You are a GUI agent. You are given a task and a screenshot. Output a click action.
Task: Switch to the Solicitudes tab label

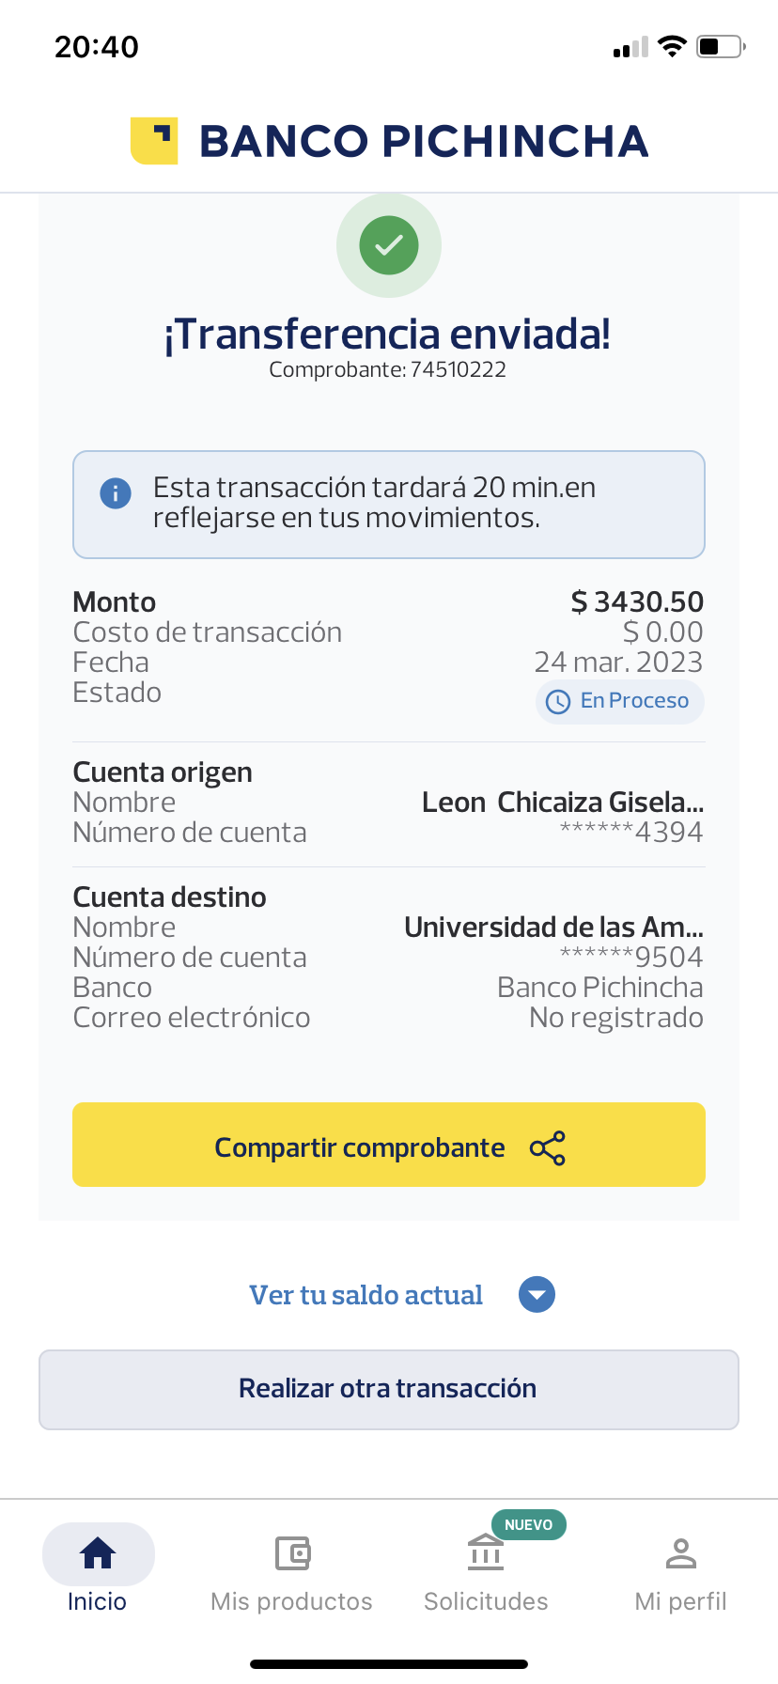point(486,1601)
